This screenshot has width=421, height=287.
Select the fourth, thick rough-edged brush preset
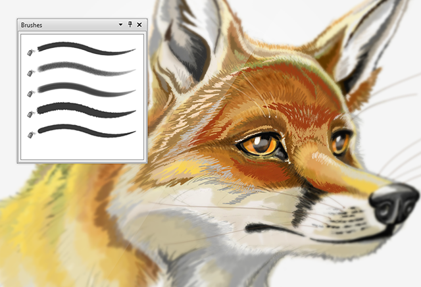(86, 110)
